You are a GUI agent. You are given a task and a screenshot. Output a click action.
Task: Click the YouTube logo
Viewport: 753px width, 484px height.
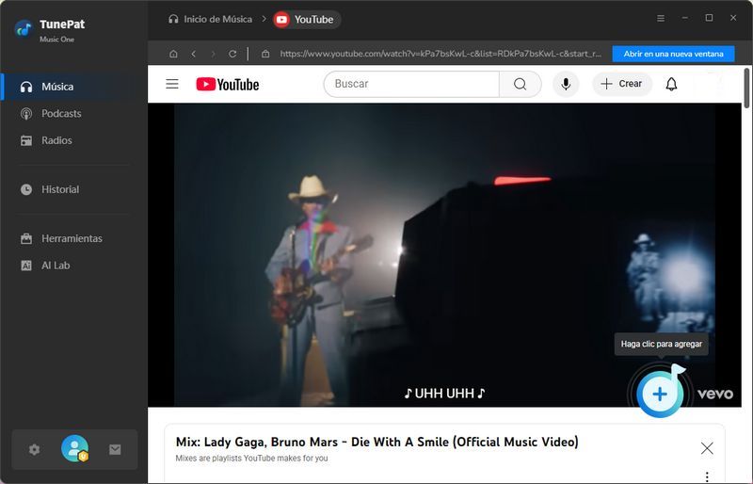pyautogui.click(x=228, y=85)
